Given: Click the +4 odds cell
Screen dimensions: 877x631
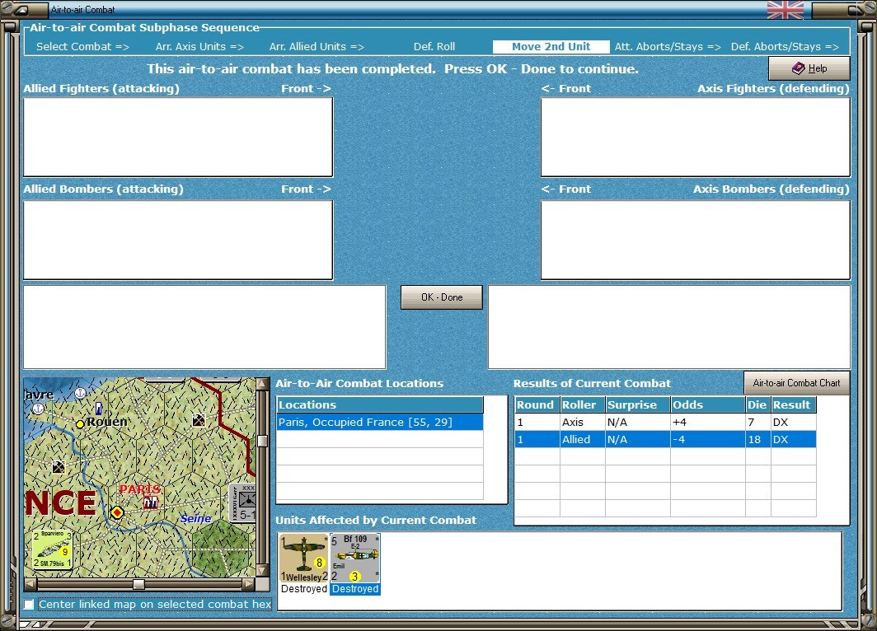Looking at the screenshot, I should tap(707, 422).
